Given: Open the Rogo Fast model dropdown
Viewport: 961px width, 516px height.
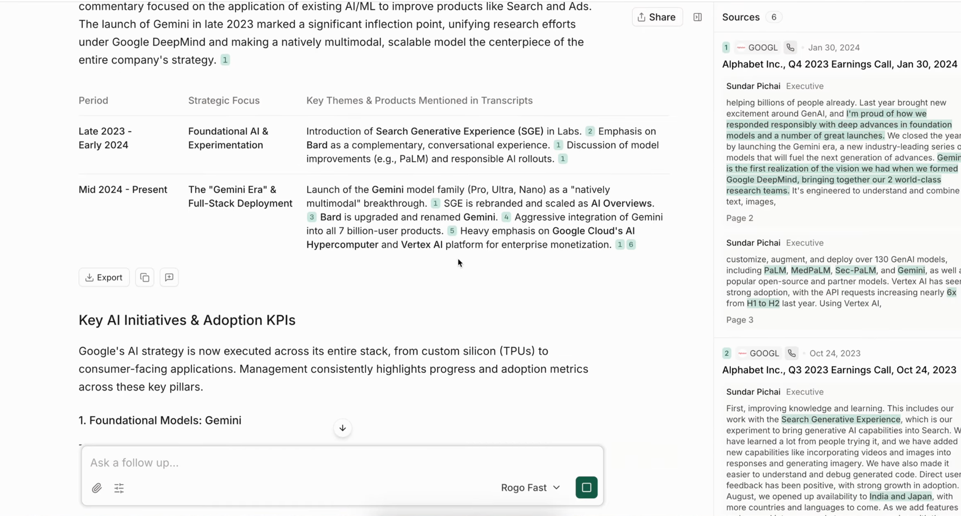Looking at the screenshot, I should [x=530, y=488].
